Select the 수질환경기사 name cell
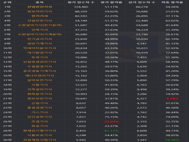Screen dimensions: 189x142 (x=40, y=66)
